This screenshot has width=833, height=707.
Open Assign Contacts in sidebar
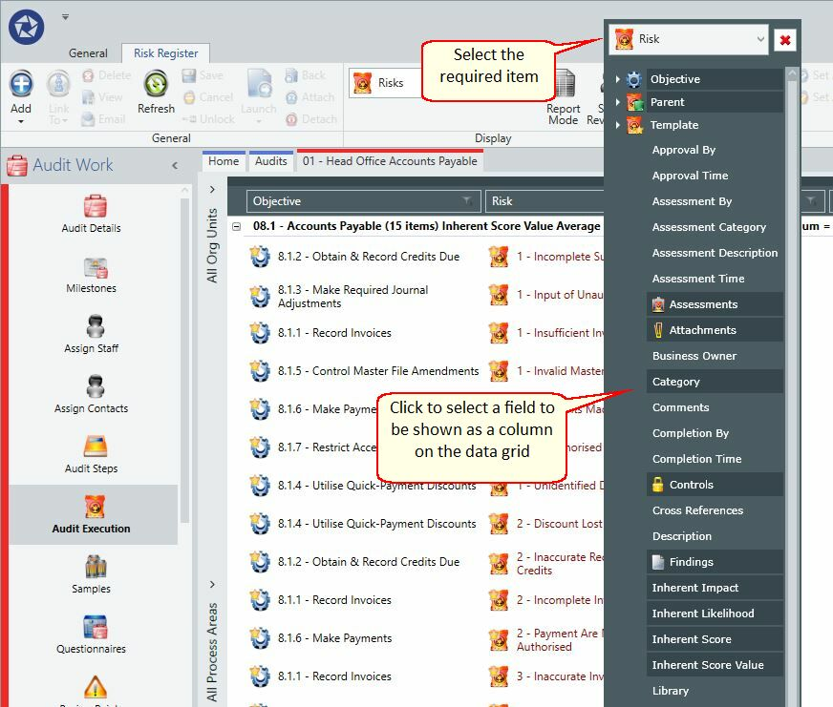tap(92, 394)
